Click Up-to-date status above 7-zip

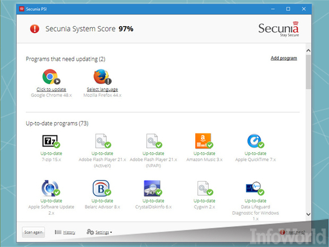51,153
